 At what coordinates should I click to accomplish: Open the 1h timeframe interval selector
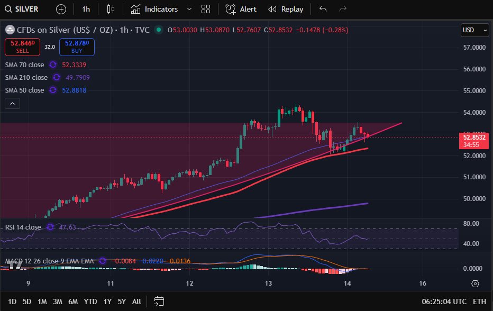[86, 9]
